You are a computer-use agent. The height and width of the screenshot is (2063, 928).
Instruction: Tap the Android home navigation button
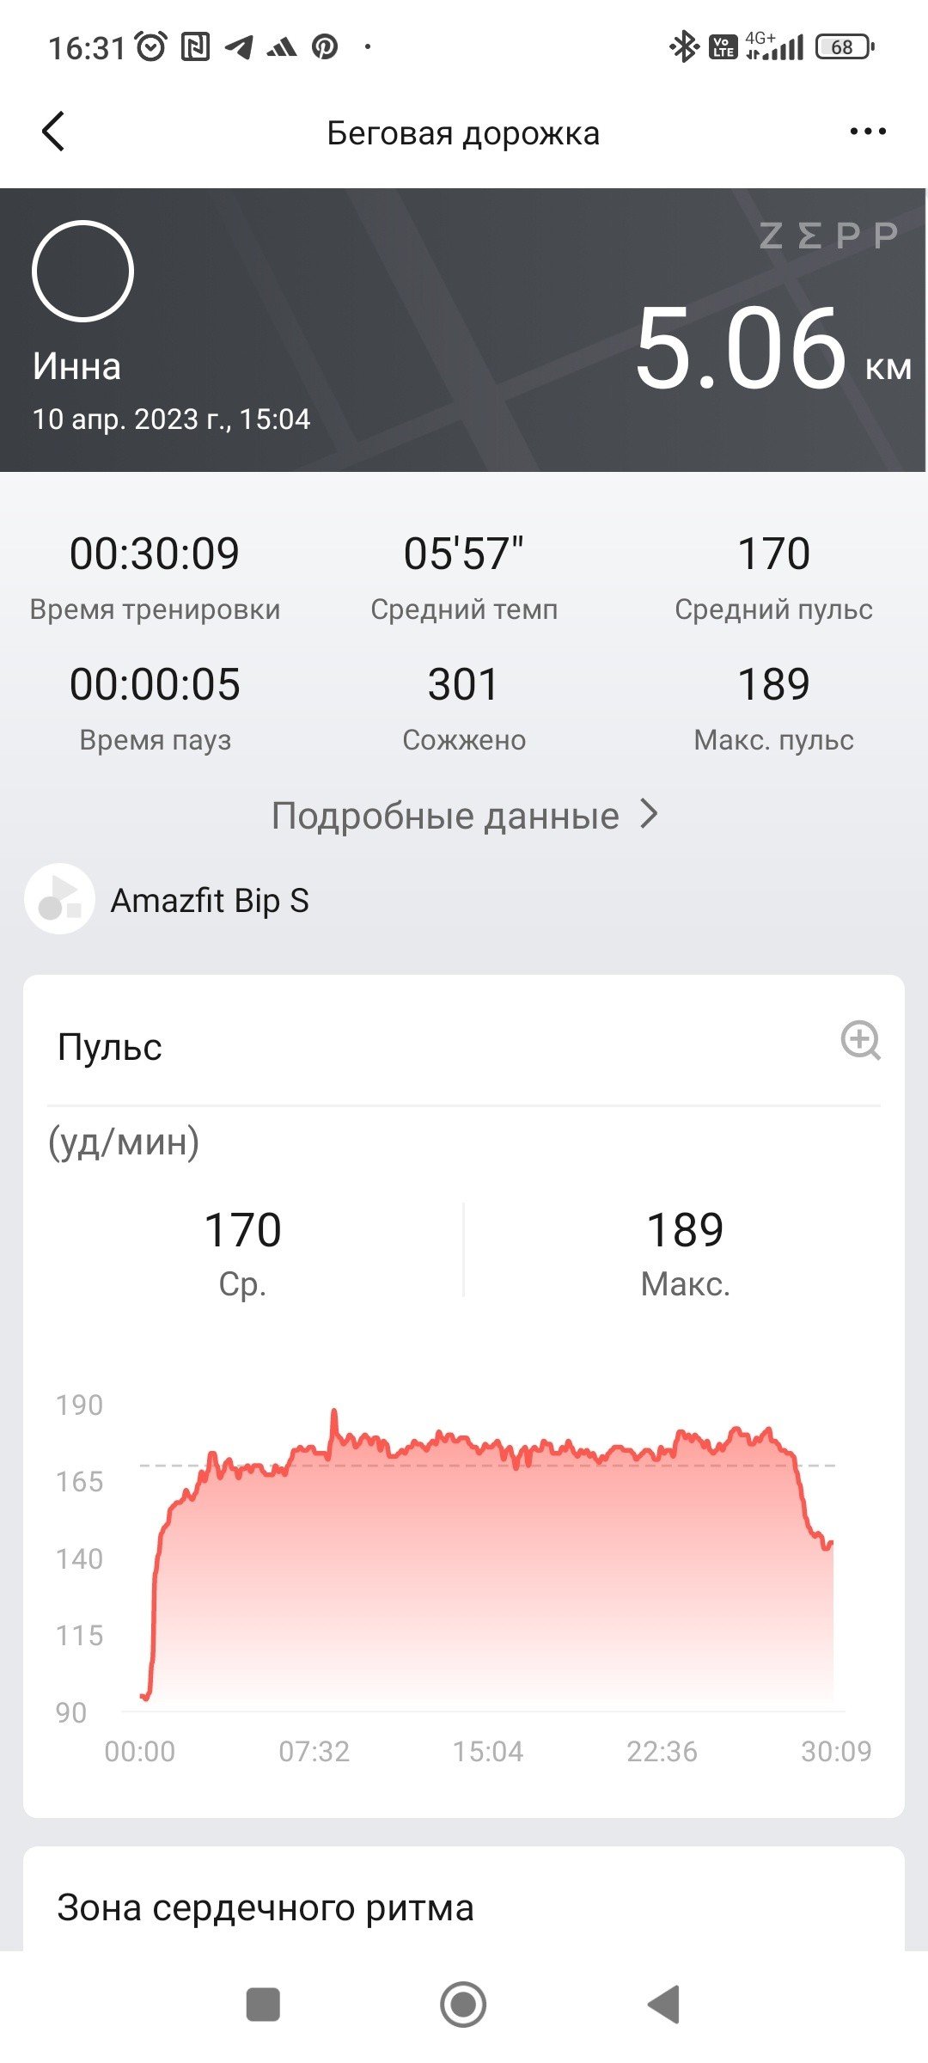(x=463, y=2005)
